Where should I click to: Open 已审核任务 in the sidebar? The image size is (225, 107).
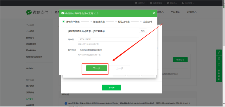(x=31, y=51)
